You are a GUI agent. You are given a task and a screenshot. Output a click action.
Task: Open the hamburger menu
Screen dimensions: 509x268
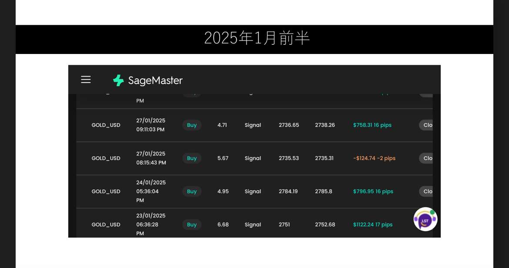[86, 80]
